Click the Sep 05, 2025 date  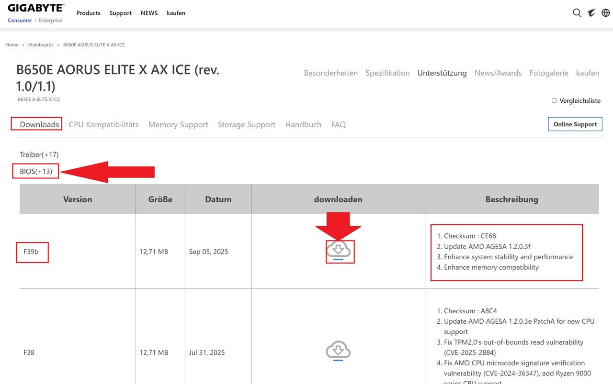208,252
